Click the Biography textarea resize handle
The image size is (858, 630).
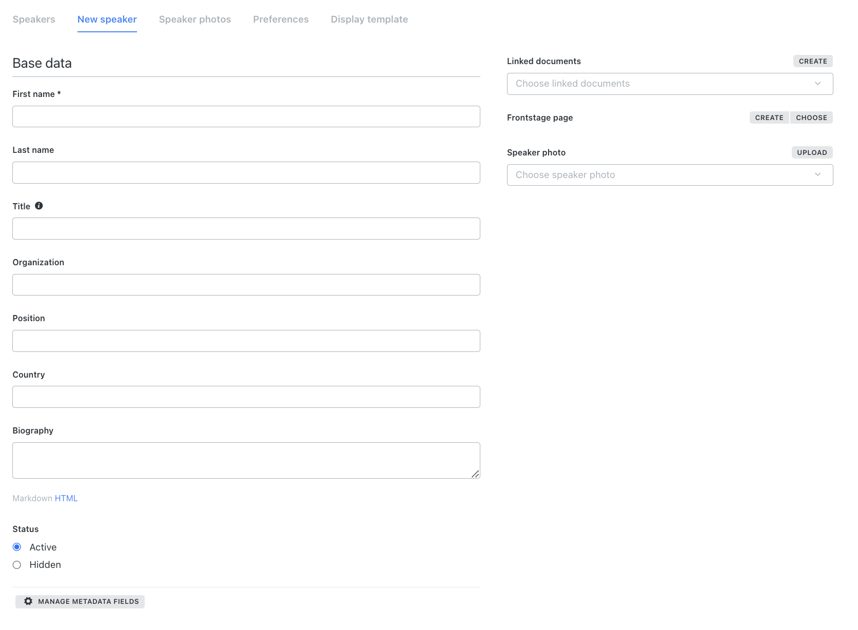[x=476, y=474]
